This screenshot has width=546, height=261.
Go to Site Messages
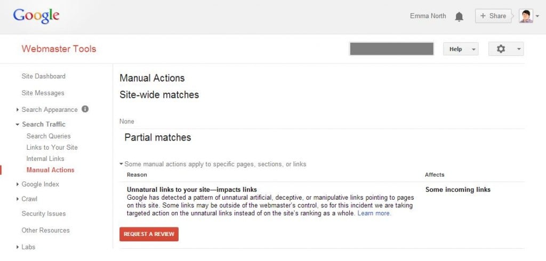(x=43, y=93)
